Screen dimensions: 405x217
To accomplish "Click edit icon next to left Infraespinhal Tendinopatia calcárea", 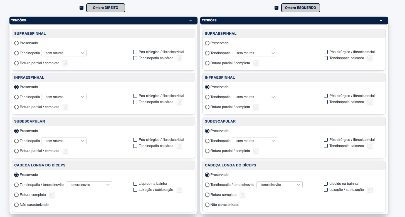I will tap(370, 102).
